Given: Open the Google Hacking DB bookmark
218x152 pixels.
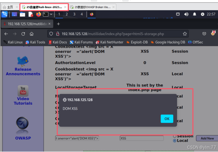Looking at the screenshot, I should (x=168, y=42).
